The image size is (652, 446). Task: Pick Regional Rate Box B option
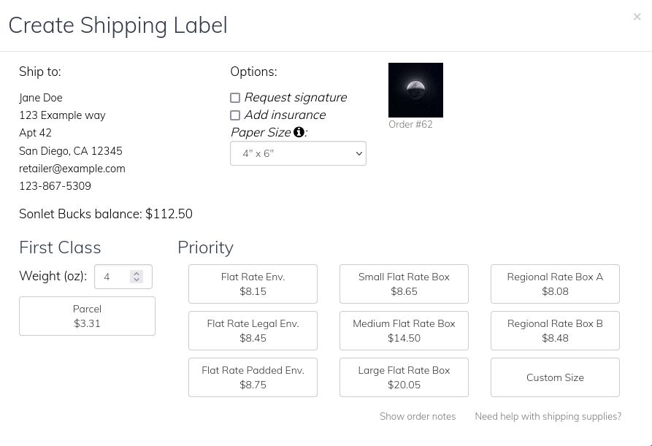click(555, 331)
